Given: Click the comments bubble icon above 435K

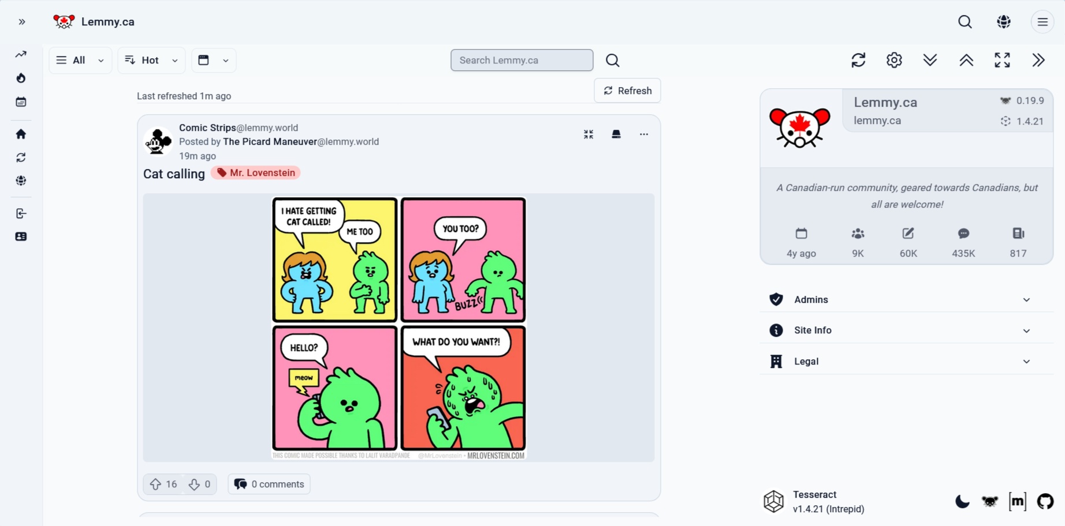Looking at the screenshot, I should [963, 234].
